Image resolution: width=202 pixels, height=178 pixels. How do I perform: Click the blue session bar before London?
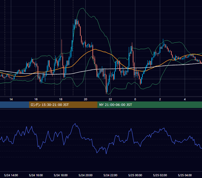(15, 105)
